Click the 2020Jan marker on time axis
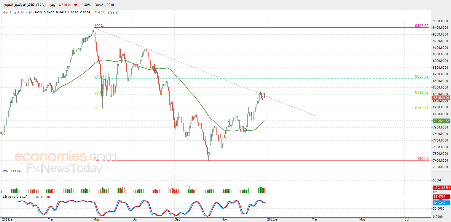Viewport: 451px width, 222px height. pos(272,219)
